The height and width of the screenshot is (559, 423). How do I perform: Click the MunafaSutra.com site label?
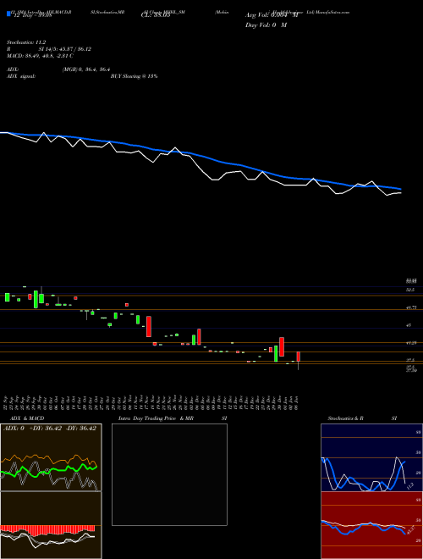click(332, 12)
